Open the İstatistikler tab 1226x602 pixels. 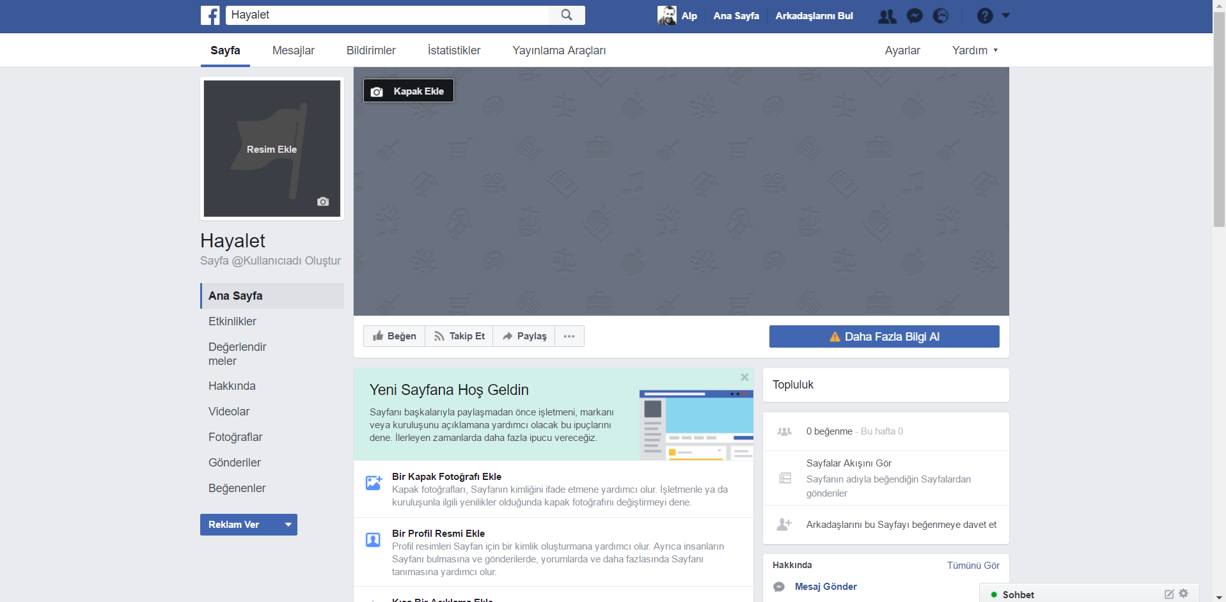454,50
